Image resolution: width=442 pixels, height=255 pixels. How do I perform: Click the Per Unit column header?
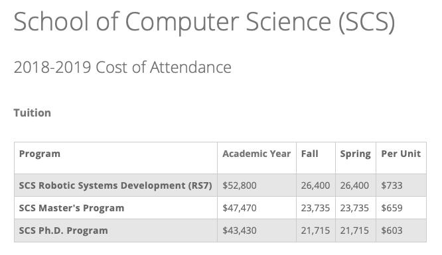401,154
